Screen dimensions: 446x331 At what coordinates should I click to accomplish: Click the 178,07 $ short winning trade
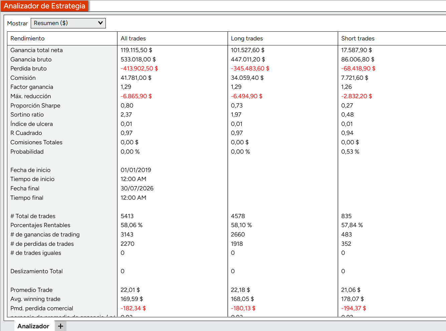point(352,299)
